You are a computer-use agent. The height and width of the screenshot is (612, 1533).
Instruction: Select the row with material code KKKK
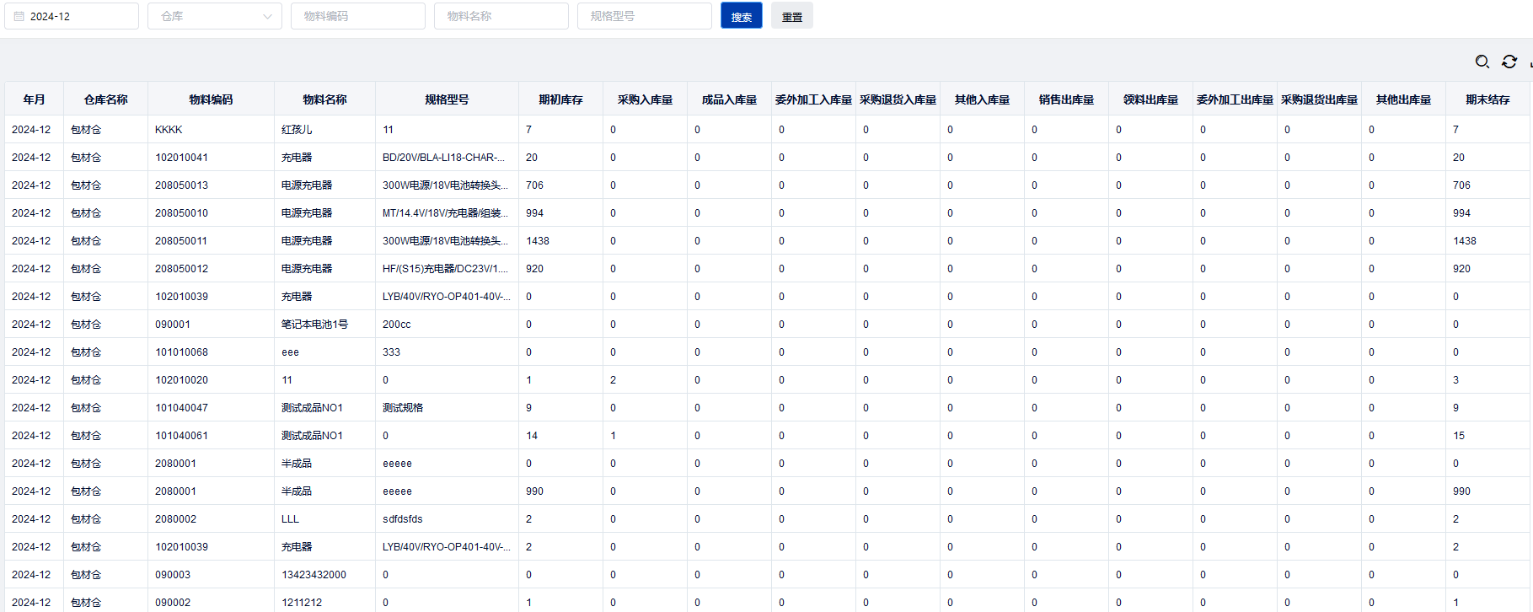(x=169, y=130)
